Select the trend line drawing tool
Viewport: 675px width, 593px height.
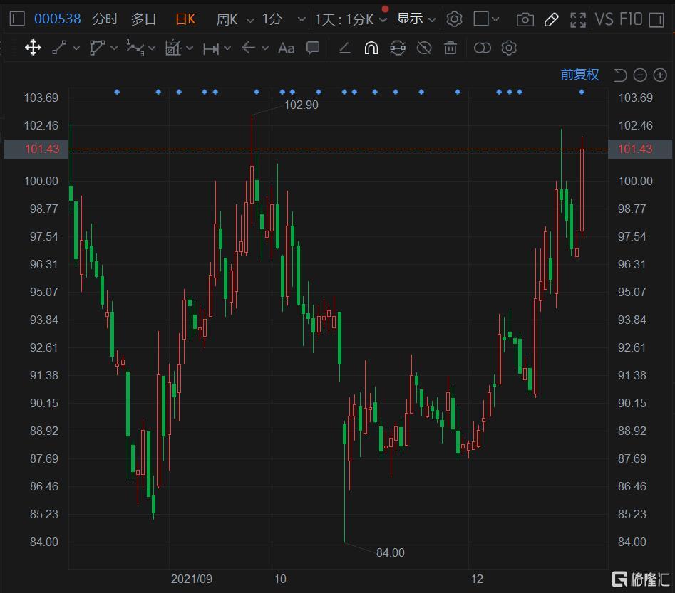pos(59,48)
